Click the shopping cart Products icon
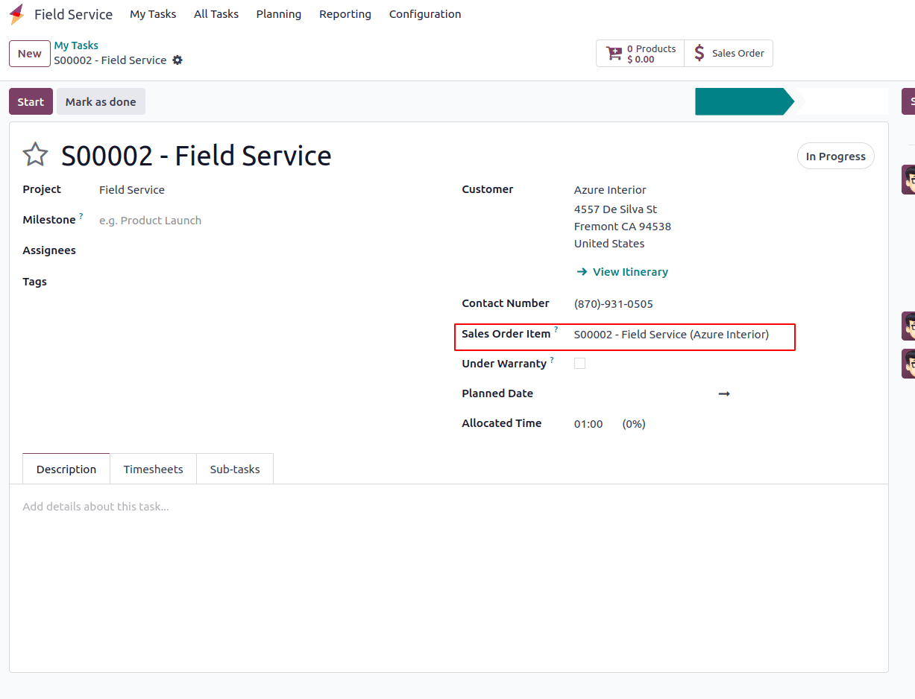The height and width of the screenshot is (699, 915). click(x=614, y=53)
